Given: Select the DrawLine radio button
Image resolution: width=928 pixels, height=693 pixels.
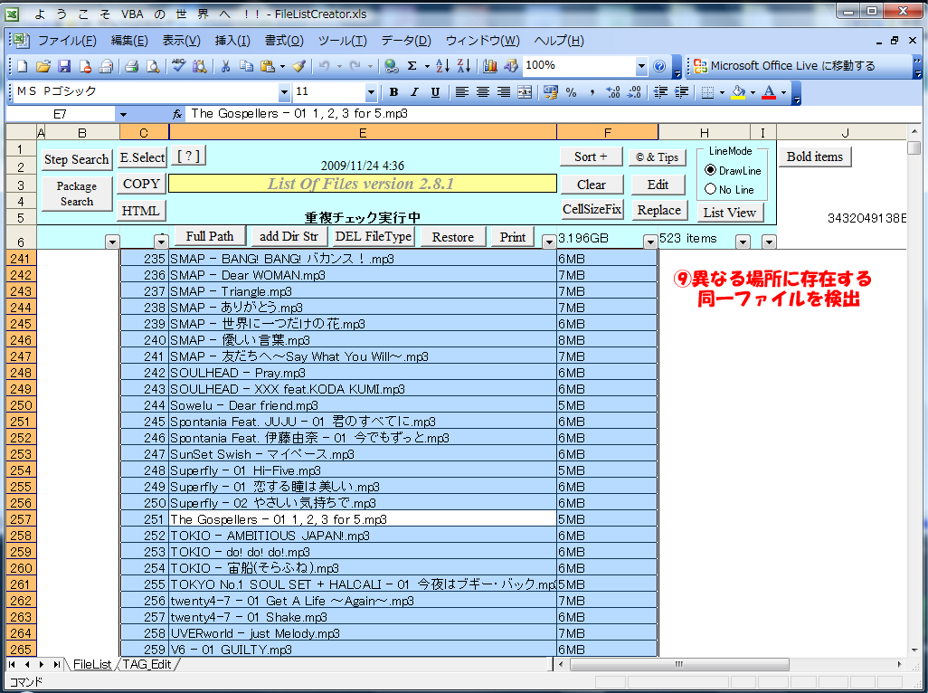Looking at the screenshot, I should 710,170.
